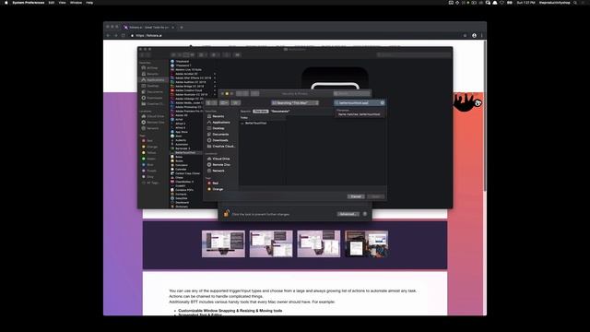Select the Blue tag in the Finder sidebar
The image size is (590, 332).
[149, 165]
